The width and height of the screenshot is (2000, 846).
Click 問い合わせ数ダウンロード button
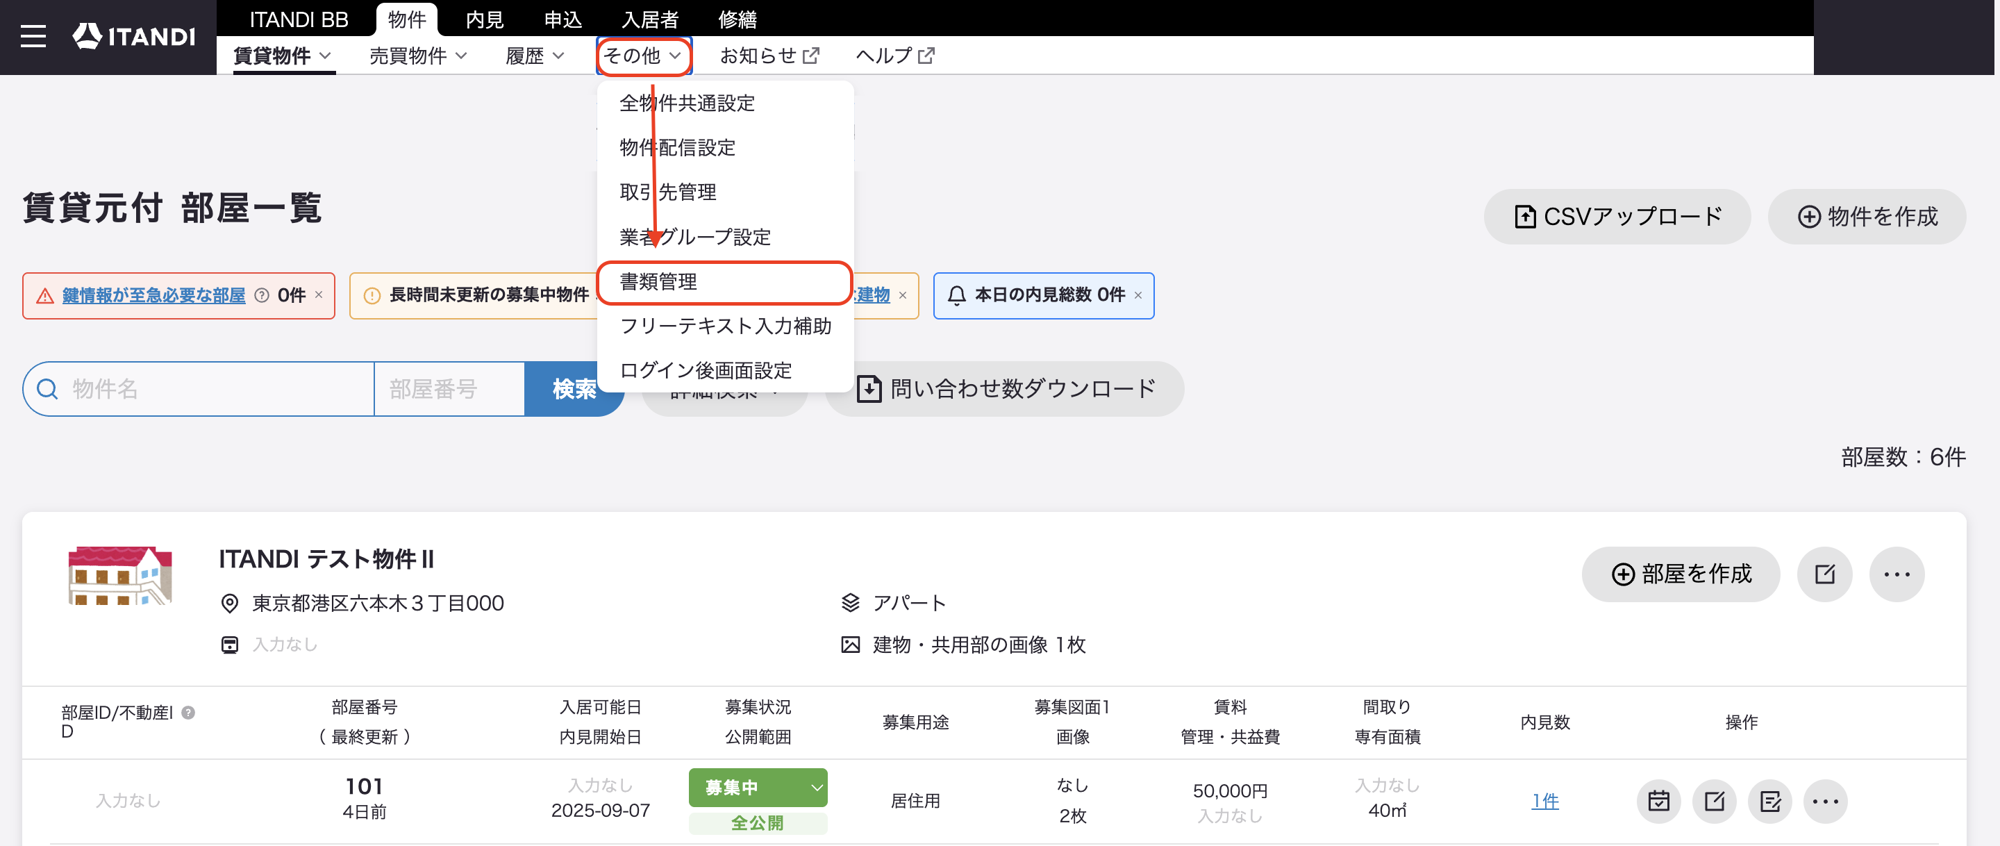1005,389
